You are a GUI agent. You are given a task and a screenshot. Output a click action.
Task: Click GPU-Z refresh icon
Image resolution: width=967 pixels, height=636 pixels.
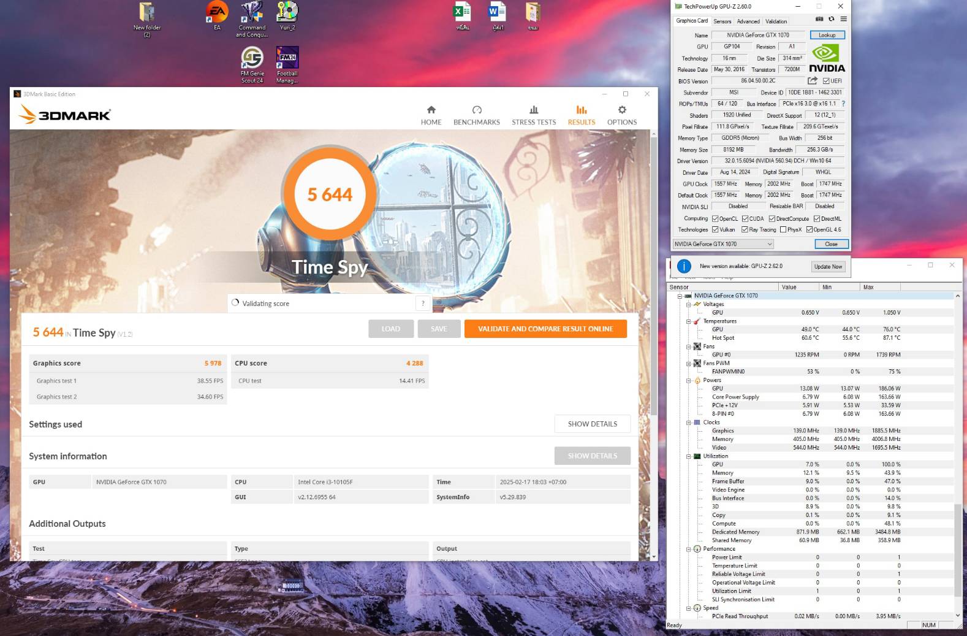pyautogui.click(x=831, y=20)
